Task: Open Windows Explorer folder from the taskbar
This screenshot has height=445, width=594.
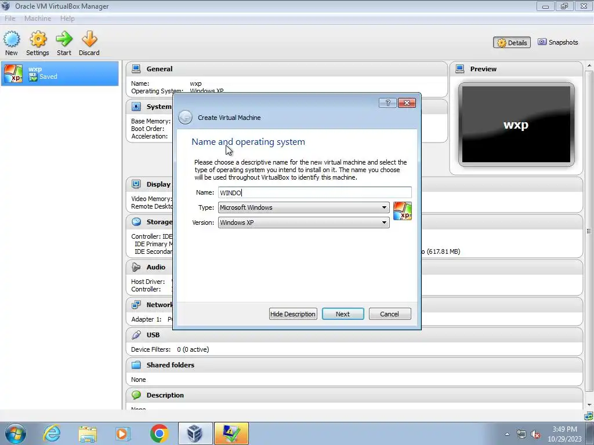Action: (x=88, y=433)
